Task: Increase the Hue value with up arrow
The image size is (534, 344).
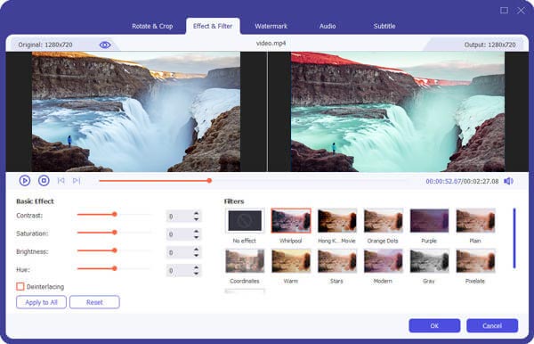Action: point(196,267)
